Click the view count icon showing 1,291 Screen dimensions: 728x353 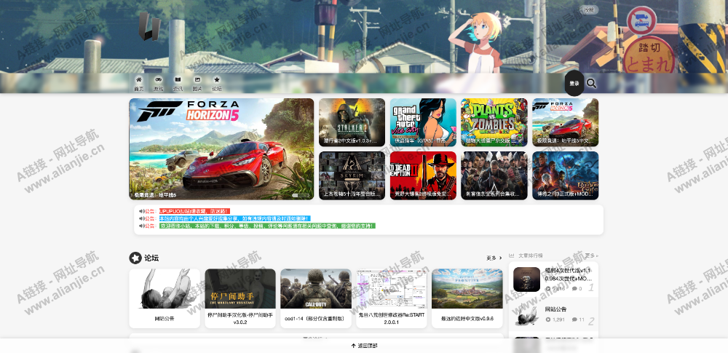pos(548,320)
